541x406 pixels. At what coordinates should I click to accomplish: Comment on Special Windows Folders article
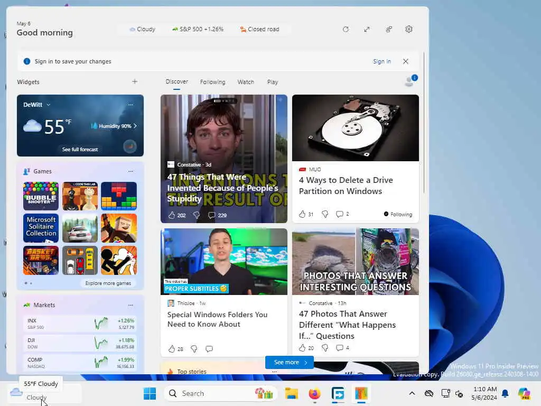209,349
